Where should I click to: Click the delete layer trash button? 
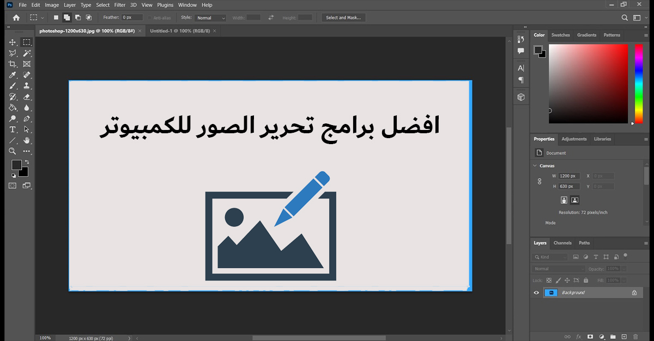(636, 337)
